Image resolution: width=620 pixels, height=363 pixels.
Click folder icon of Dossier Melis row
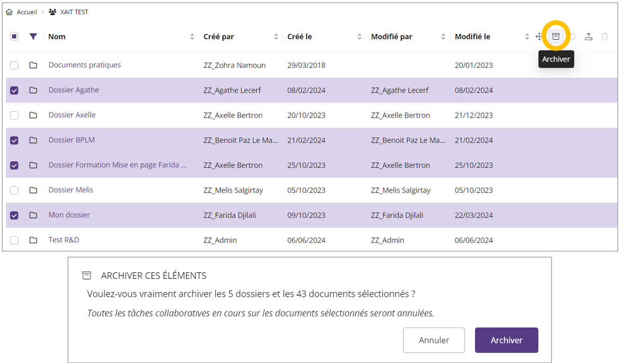point(33,190)
